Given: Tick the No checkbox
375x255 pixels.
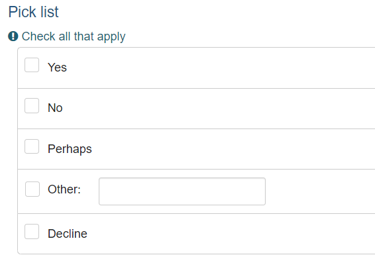Looking at the screenshot, I should (32, 105).
